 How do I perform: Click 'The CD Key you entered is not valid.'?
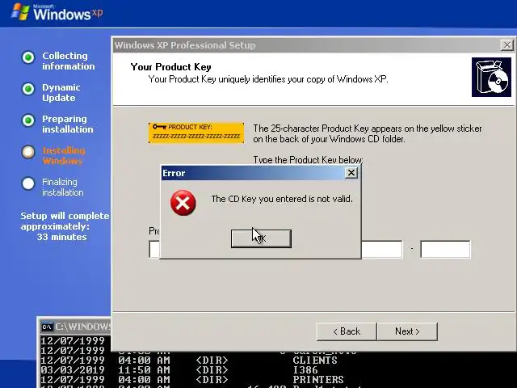[x=282, y=199]
